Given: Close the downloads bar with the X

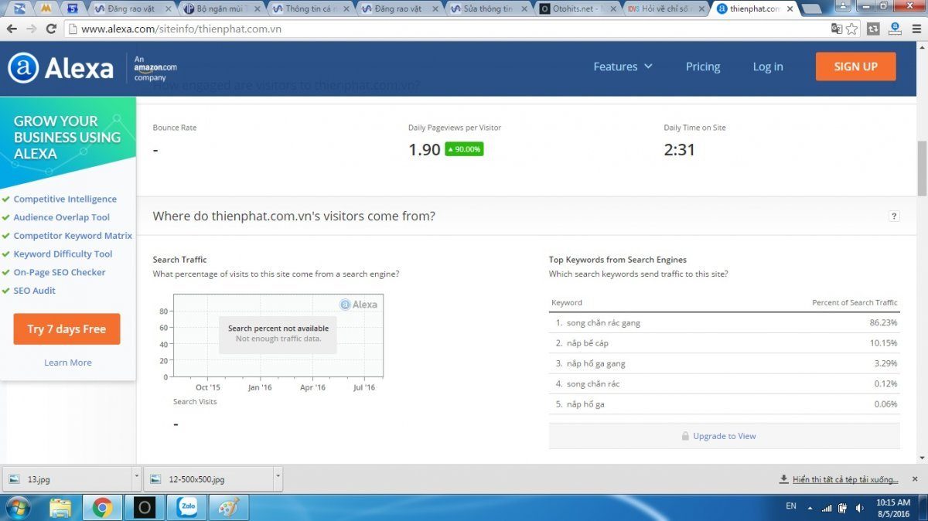Looking at the screenshot, I should (915, 479).
